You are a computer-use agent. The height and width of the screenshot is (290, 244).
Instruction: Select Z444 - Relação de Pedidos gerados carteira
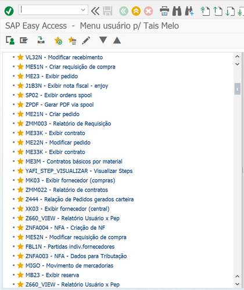click(x=80, y=199)
